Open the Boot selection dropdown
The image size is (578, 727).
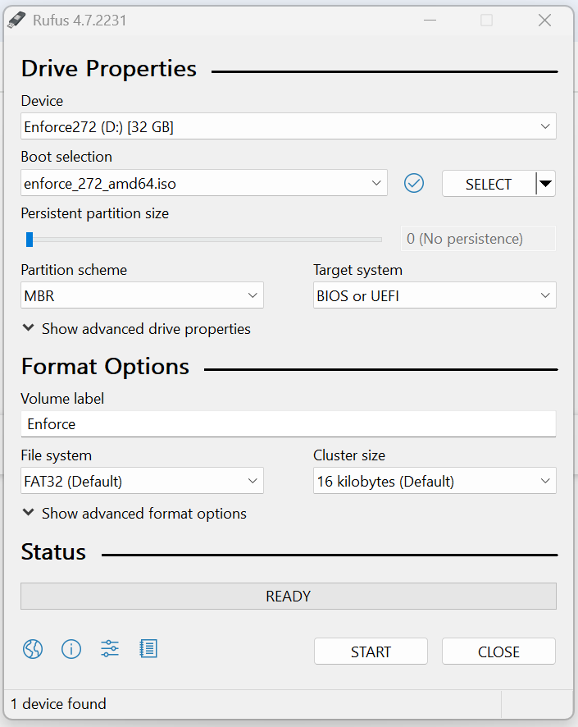(204, 183)
